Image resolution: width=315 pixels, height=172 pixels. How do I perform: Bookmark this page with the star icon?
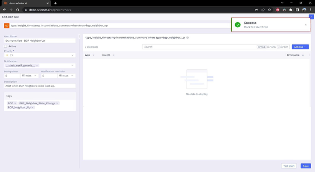[269, 10]
